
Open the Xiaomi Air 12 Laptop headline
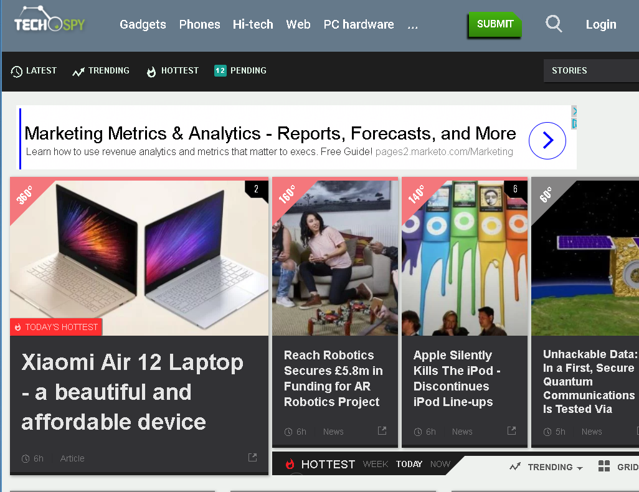(132, 392)
